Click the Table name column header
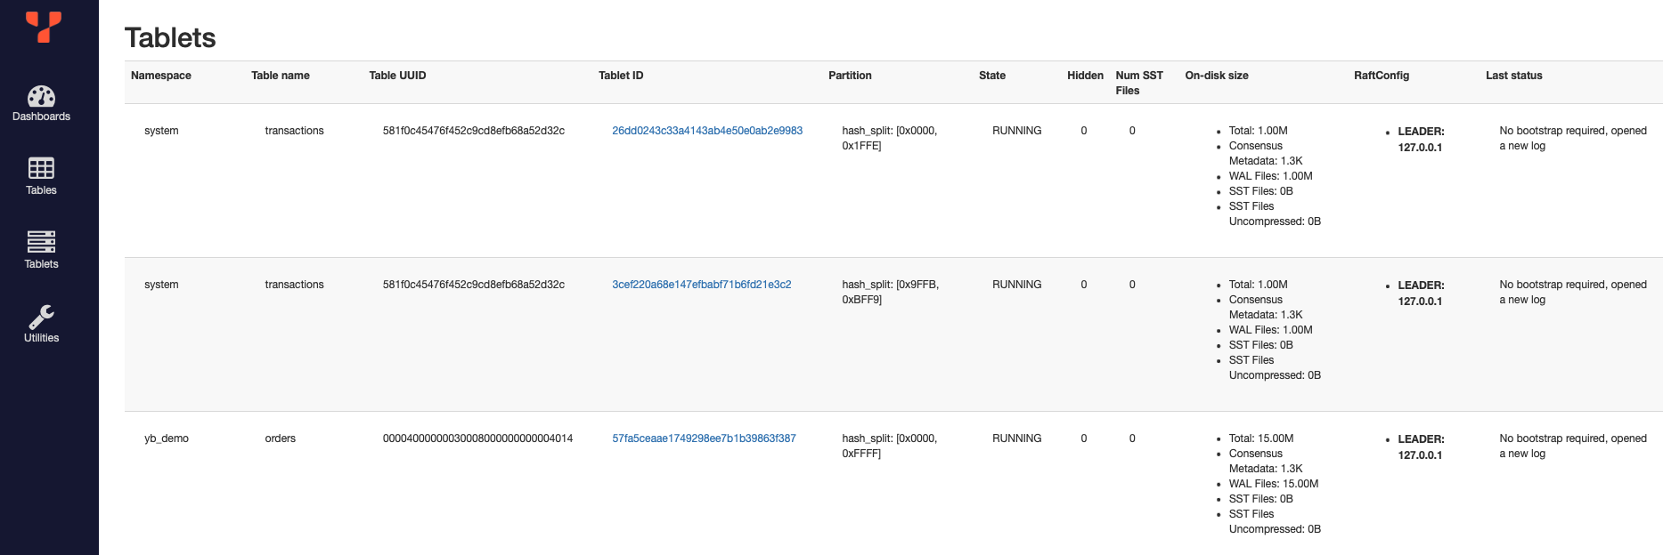The width and height of the screenshot is (1663, 555). tap(281, 76)
